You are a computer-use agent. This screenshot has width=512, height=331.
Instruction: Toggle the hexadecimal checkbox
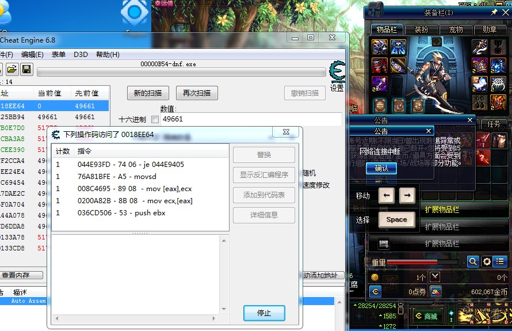click(x=155, y=120)
